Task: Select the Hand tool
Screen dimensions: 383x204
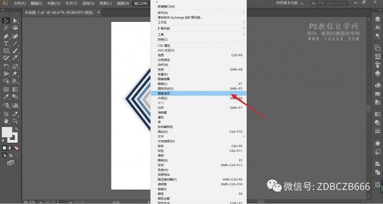Action: [6, 121]
